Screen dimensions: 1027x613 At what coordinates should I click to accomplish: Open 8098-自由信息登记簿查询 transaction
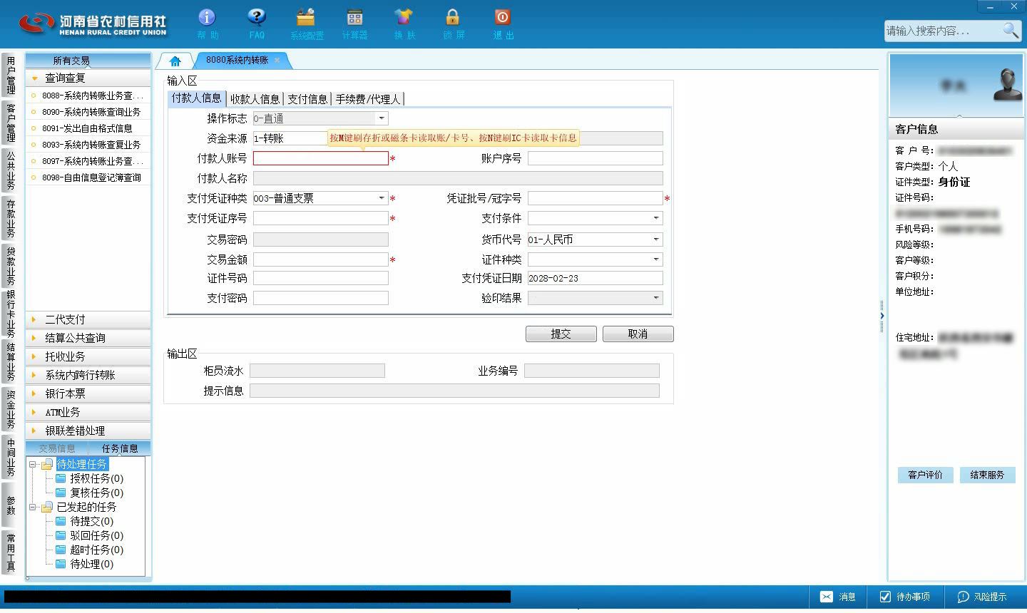tap(88, 177)
